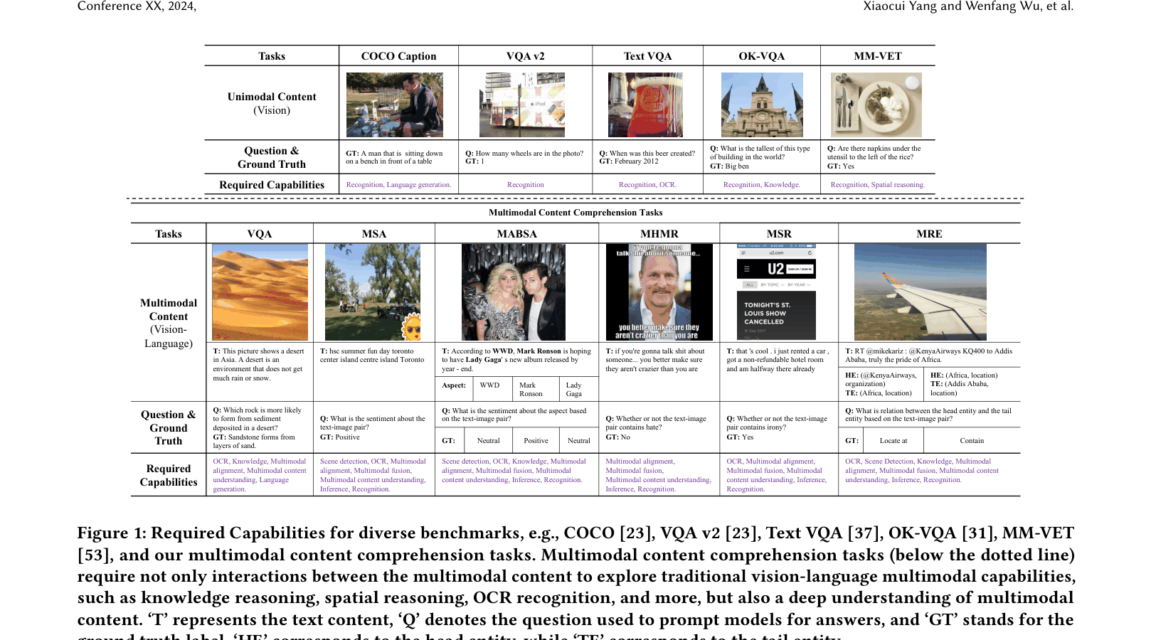Select the "Aspect:" label in the MABSA column

(454, 385)
